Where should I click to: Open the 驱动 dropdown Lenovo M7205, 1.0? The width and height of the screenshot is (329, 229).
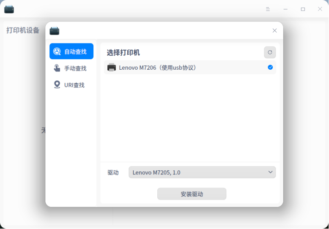click(202, 172)
